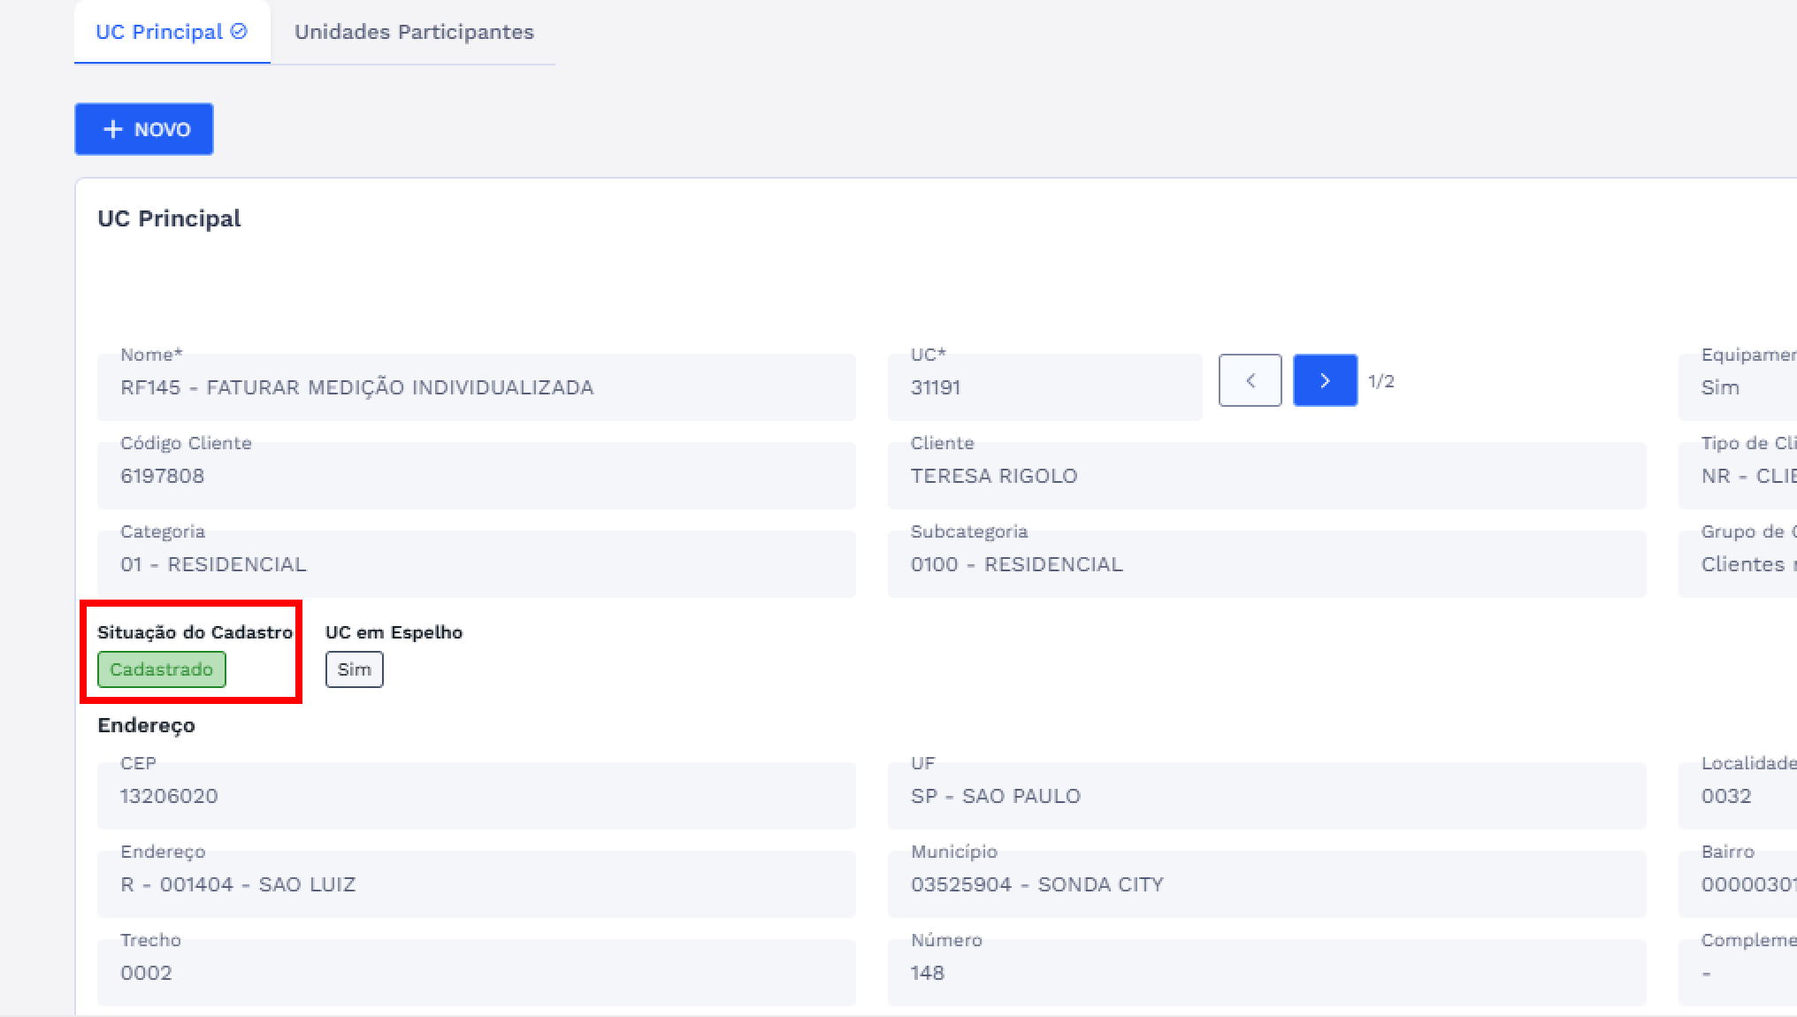
Task: Click the CEP field 13206020
Action: coord(476,796)
